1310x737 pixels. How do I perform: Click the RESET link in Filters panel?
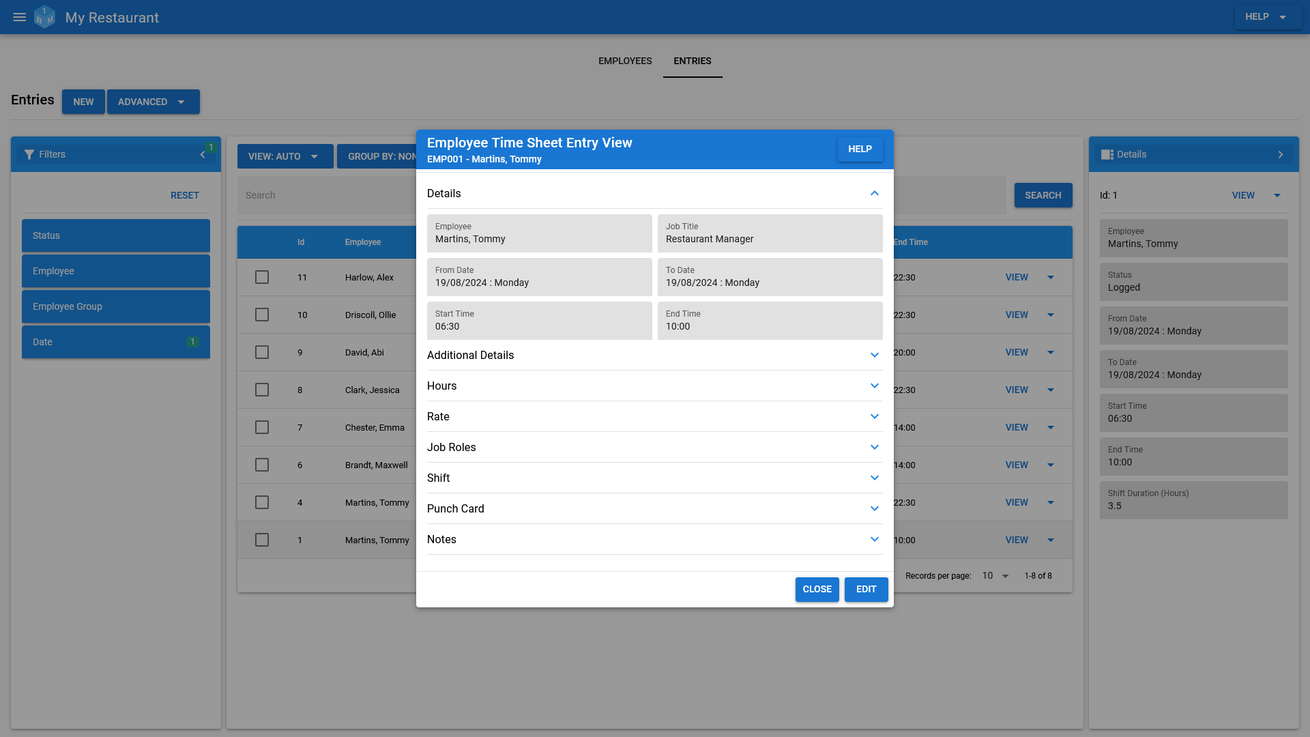(x=184, y=195)
